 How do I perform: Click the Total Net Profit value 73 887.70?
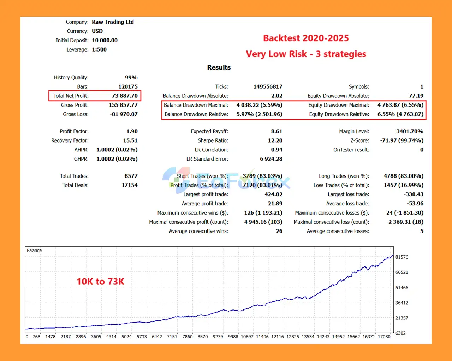125,96
